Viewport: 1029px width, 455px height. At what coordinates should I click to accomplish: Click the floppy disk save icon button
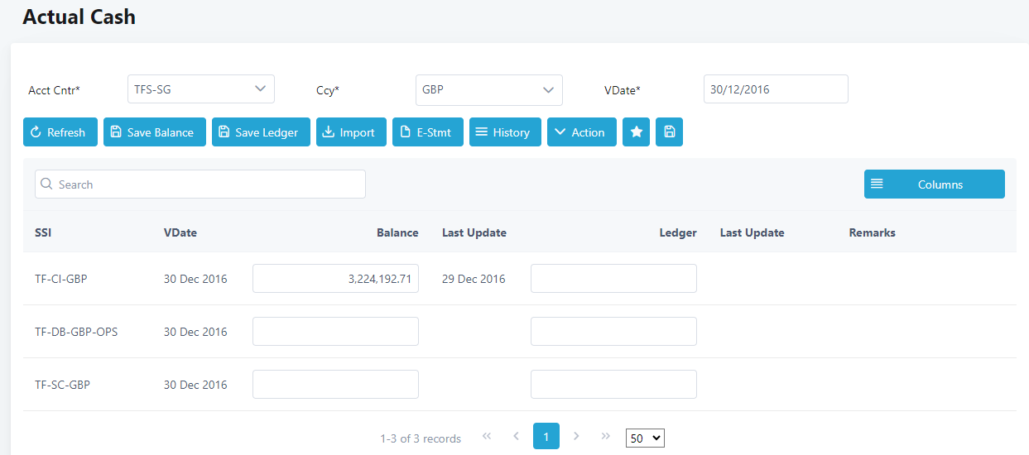coord(669,132)
